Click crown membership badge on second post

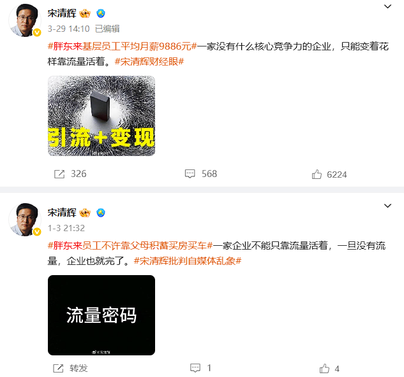(x=85, y=213)
